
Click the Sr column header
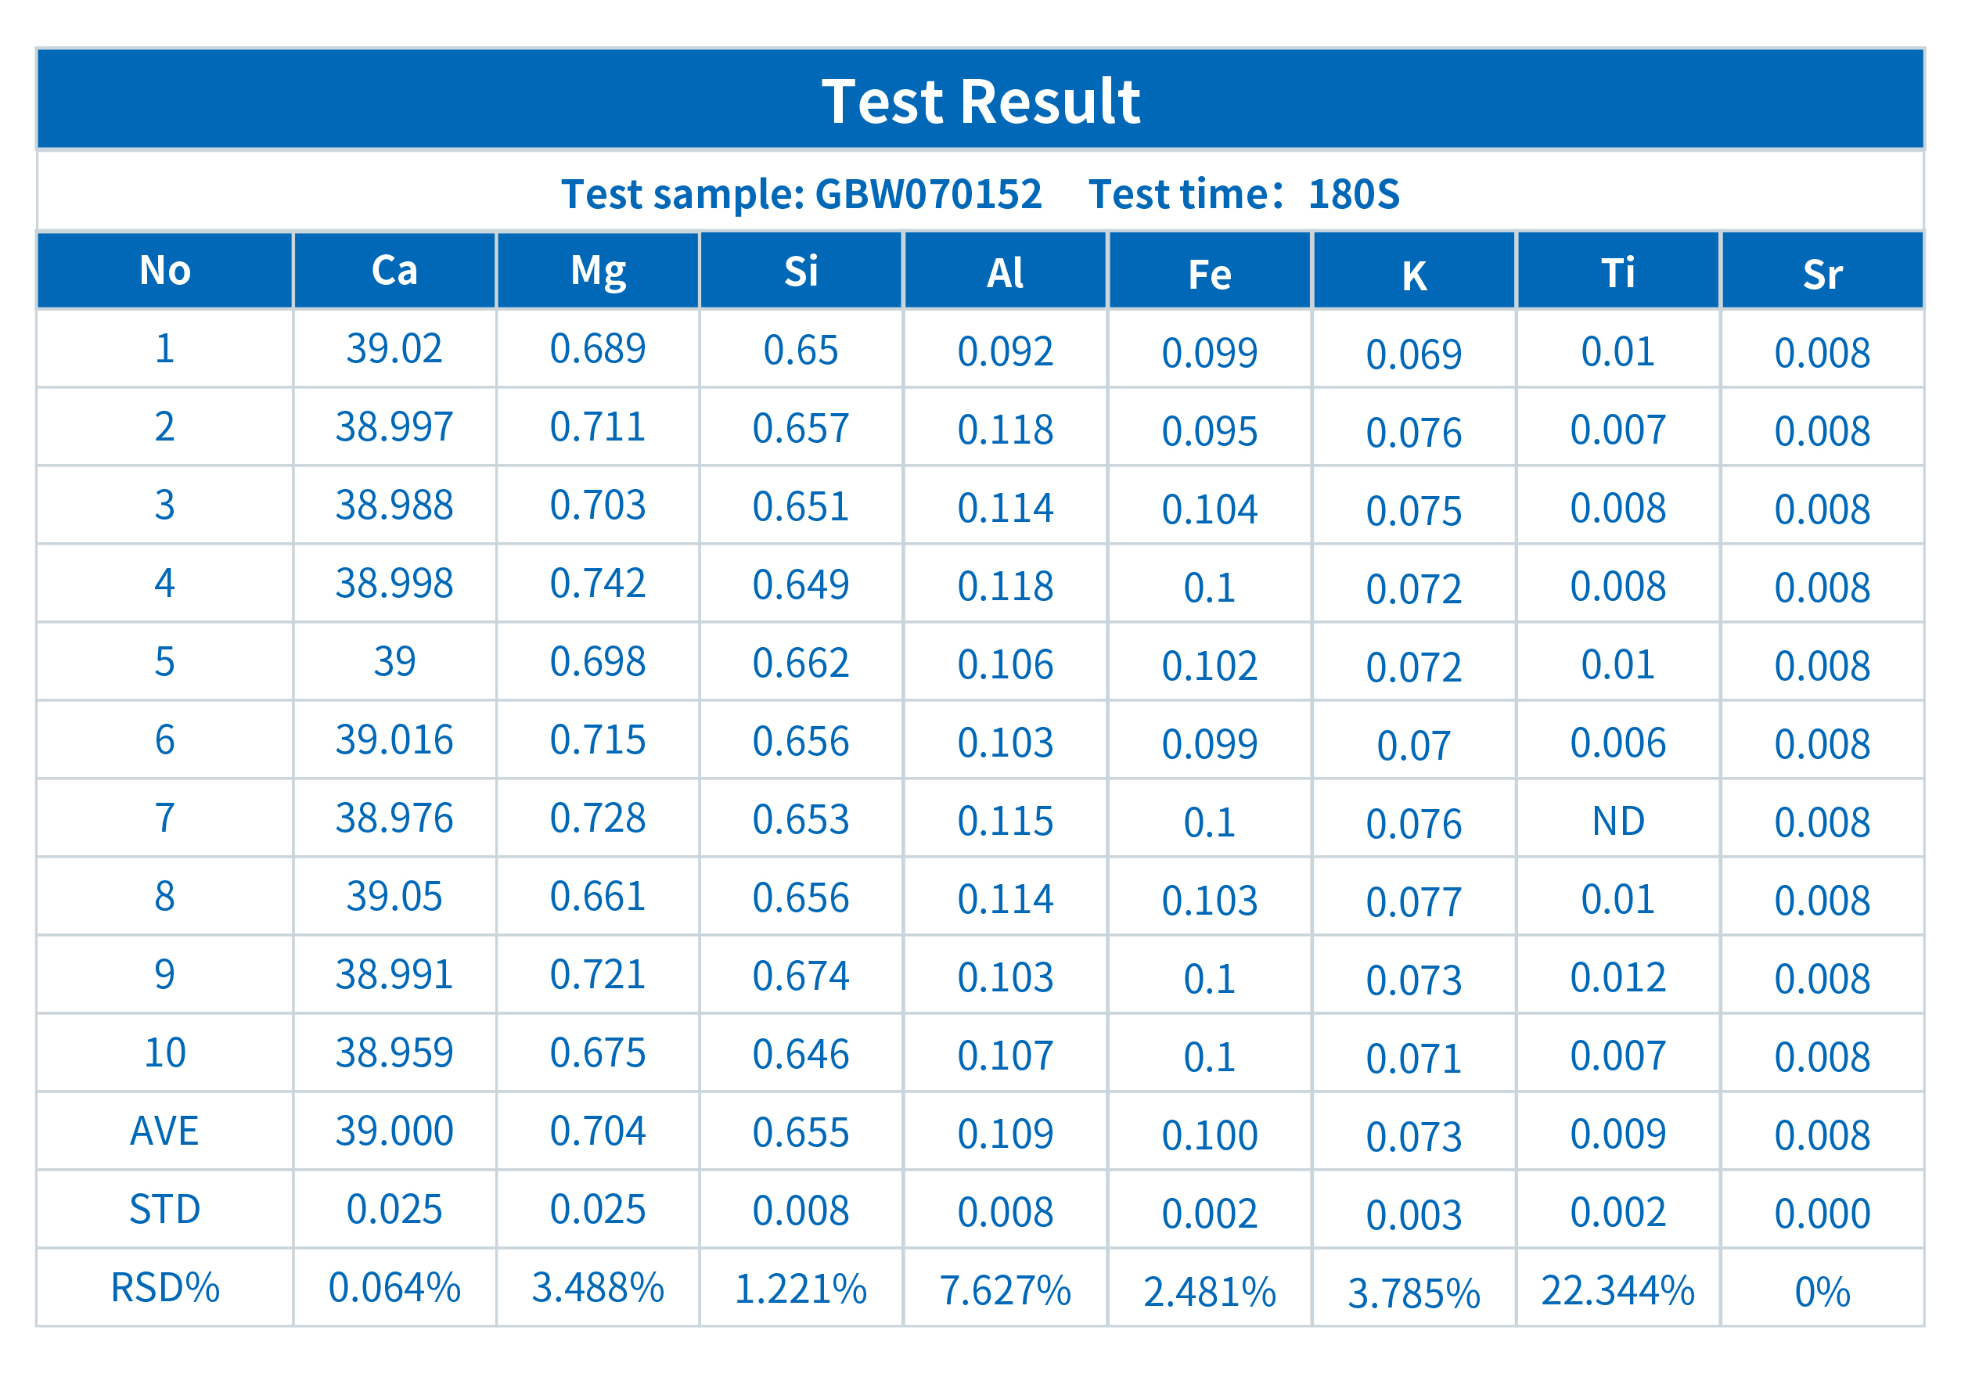tap(1822, 274)
